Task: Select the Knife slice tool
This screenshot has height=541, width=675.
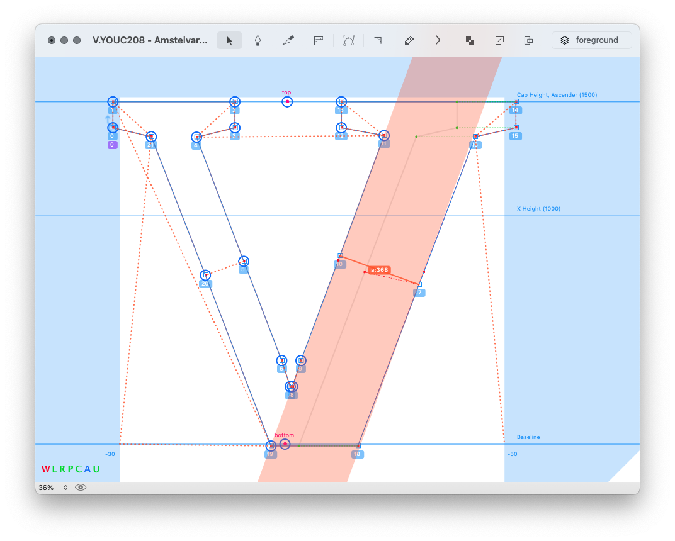Action: [288, 40]
